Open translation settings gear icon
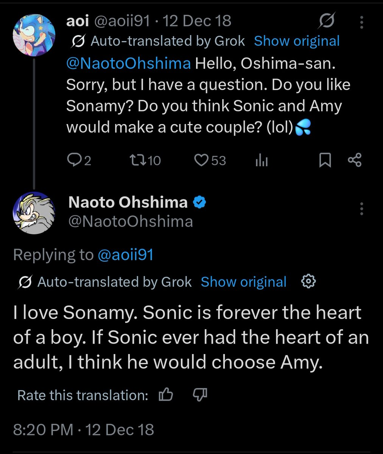The width and height of the screenshot is (383, 454). point(308,281)
